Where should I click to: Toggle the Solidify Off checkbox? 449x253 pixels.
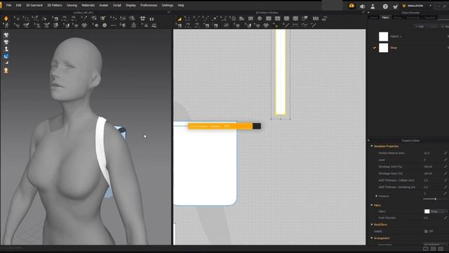point(426,231)
